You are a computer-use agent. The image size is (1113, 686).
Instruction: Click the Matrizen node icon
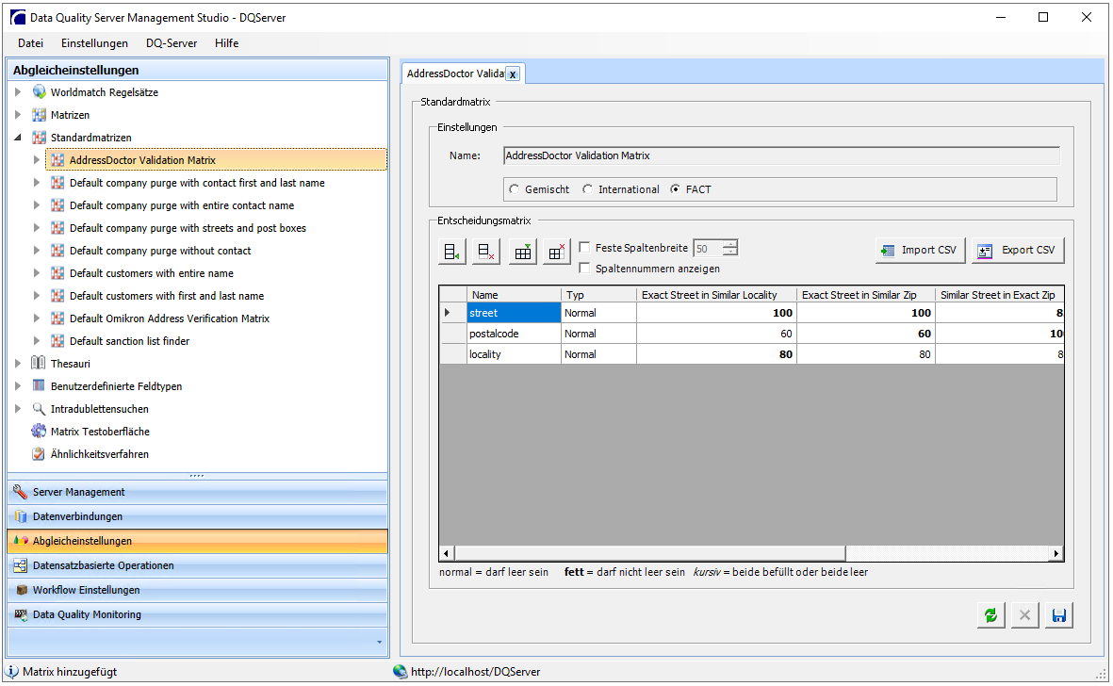tap(39, 115)
